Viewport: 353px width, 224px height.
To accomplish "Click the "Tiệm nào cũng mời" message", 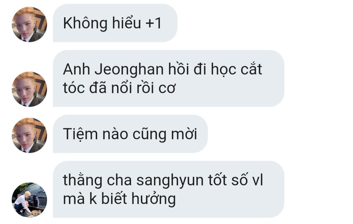I will coord(130,134).
